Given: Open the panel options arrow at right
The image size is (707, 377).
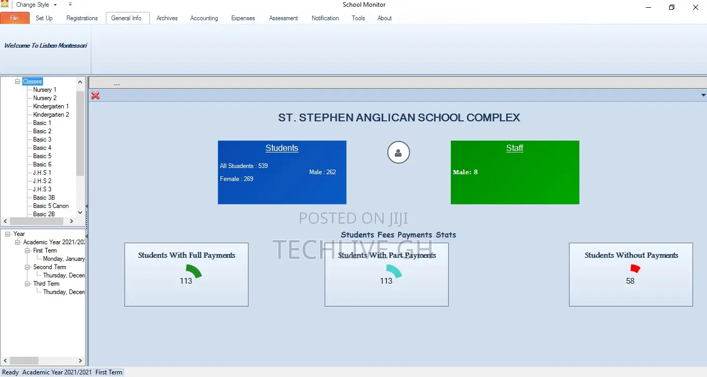Looking at the screenshot, I should point(703,95).
